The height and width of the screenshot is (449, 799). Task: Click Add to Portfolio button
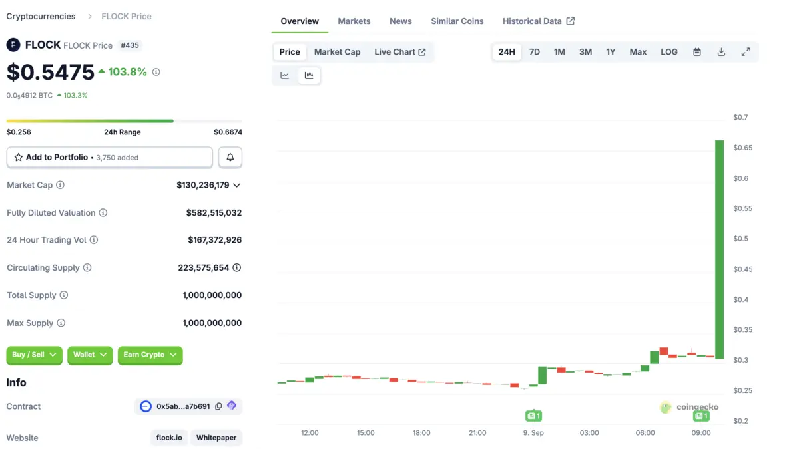109,158
